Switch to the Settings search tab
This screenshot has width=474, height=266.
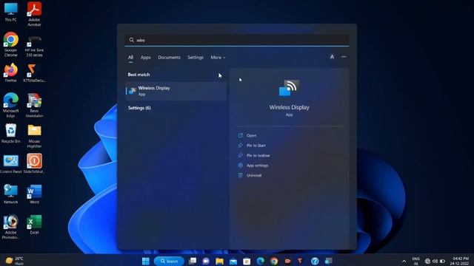(196, 58)
